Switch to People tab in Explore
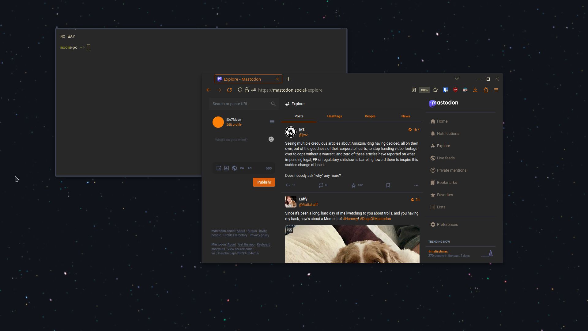Screen dimensions: 588x331 370,116
